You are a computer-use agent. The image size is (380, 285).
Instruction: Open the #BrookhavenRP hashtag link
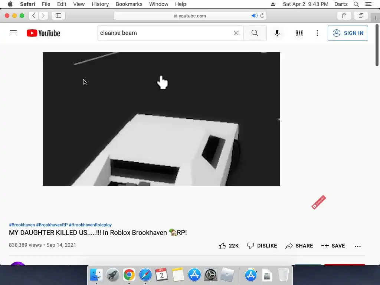point(52,225)
